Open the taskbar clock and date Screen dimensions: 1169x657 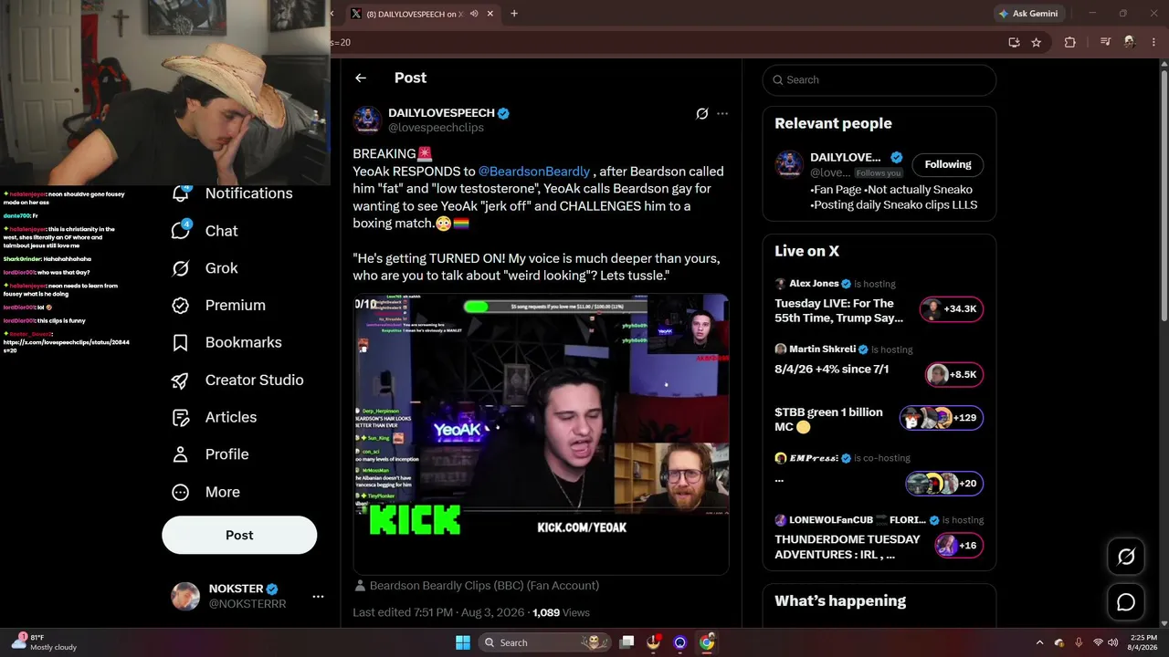coord(1143,642)
